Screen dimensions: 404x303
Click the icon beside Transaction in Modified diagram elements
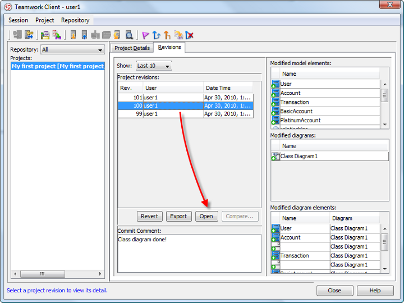276,256
